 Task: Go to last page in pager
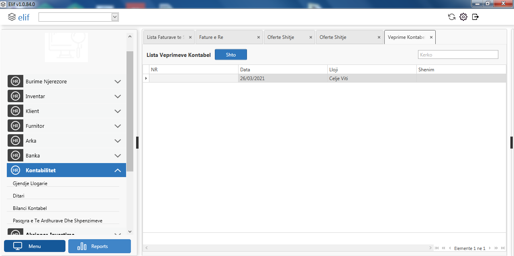pos(503,248)
